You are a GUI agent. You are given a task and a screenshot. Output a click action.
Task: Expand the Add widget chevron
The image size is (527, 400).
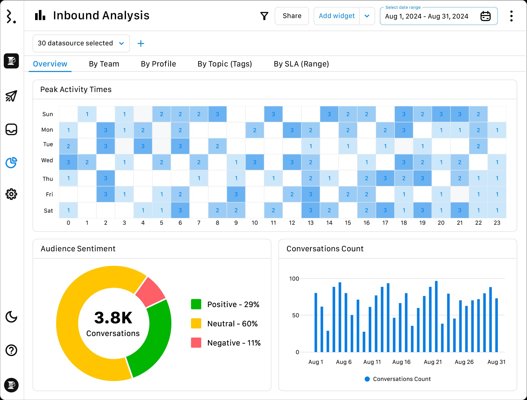[x=367, y=16]
